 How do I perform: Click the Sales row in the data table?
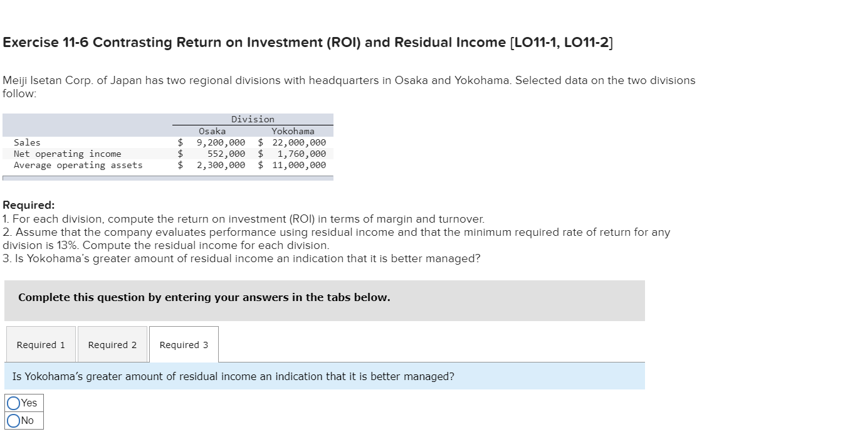pos(27,142)
